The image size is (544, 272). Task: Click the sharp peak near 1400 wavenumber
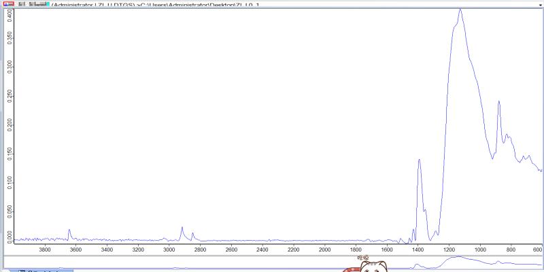pos(419,160)
